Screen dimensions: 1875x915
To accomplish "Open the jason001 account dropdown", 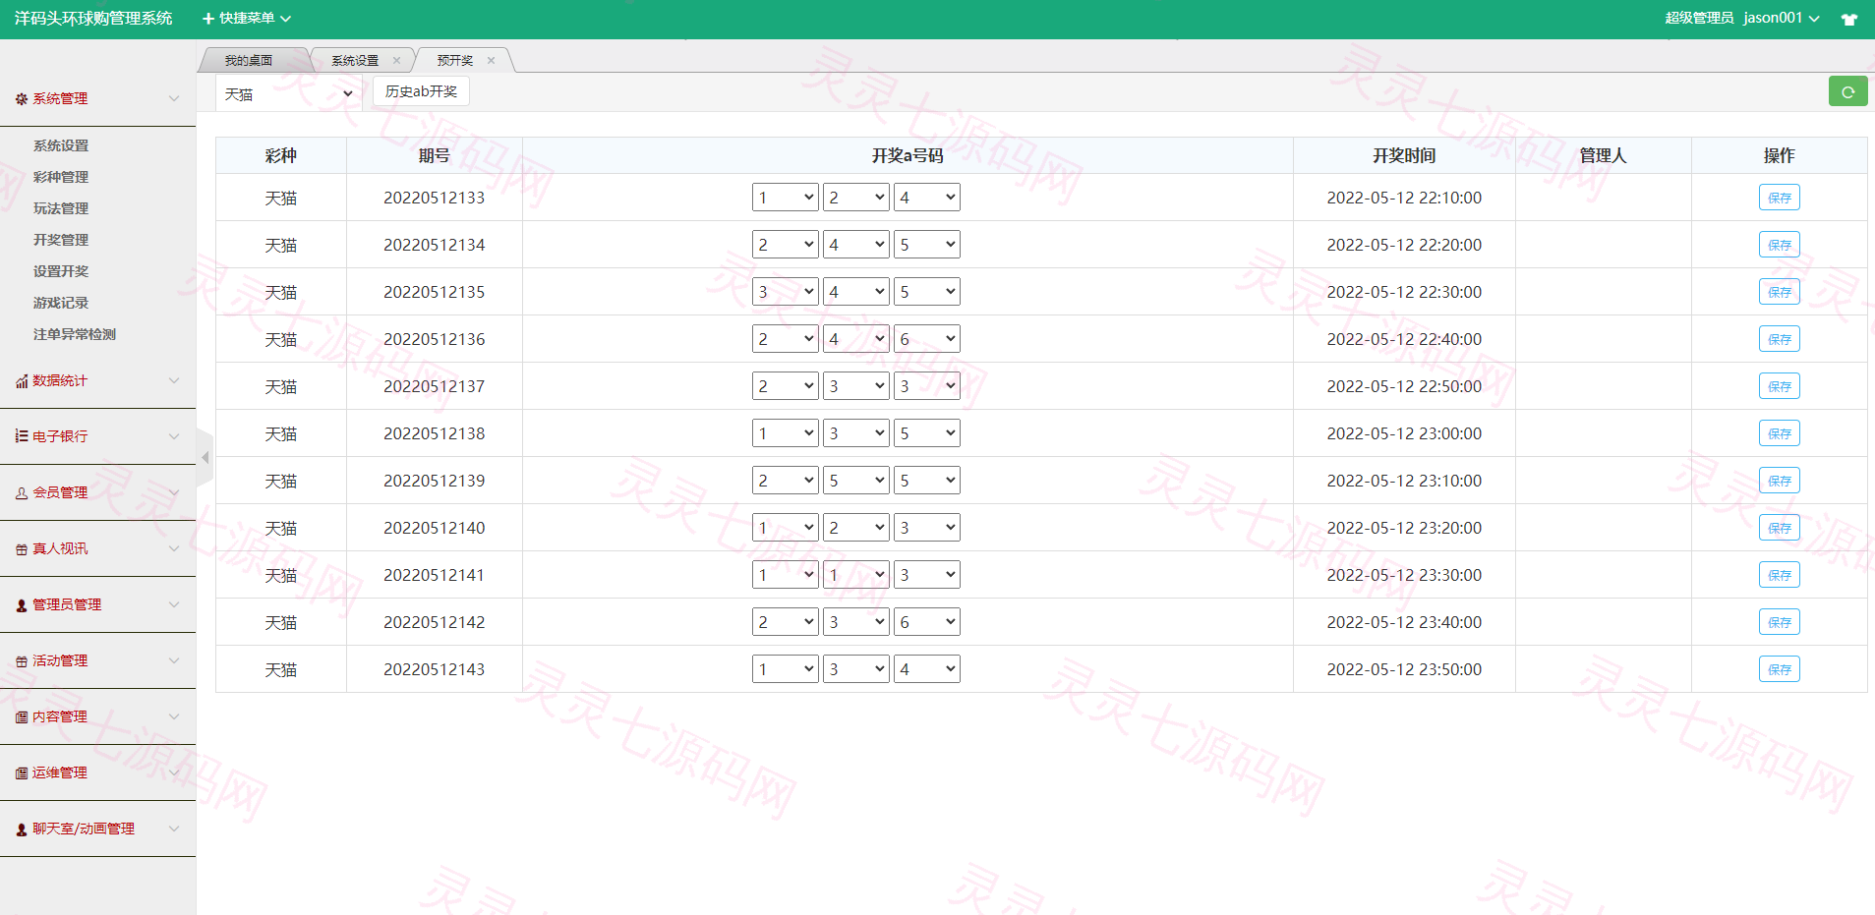I will [1782, 19].
